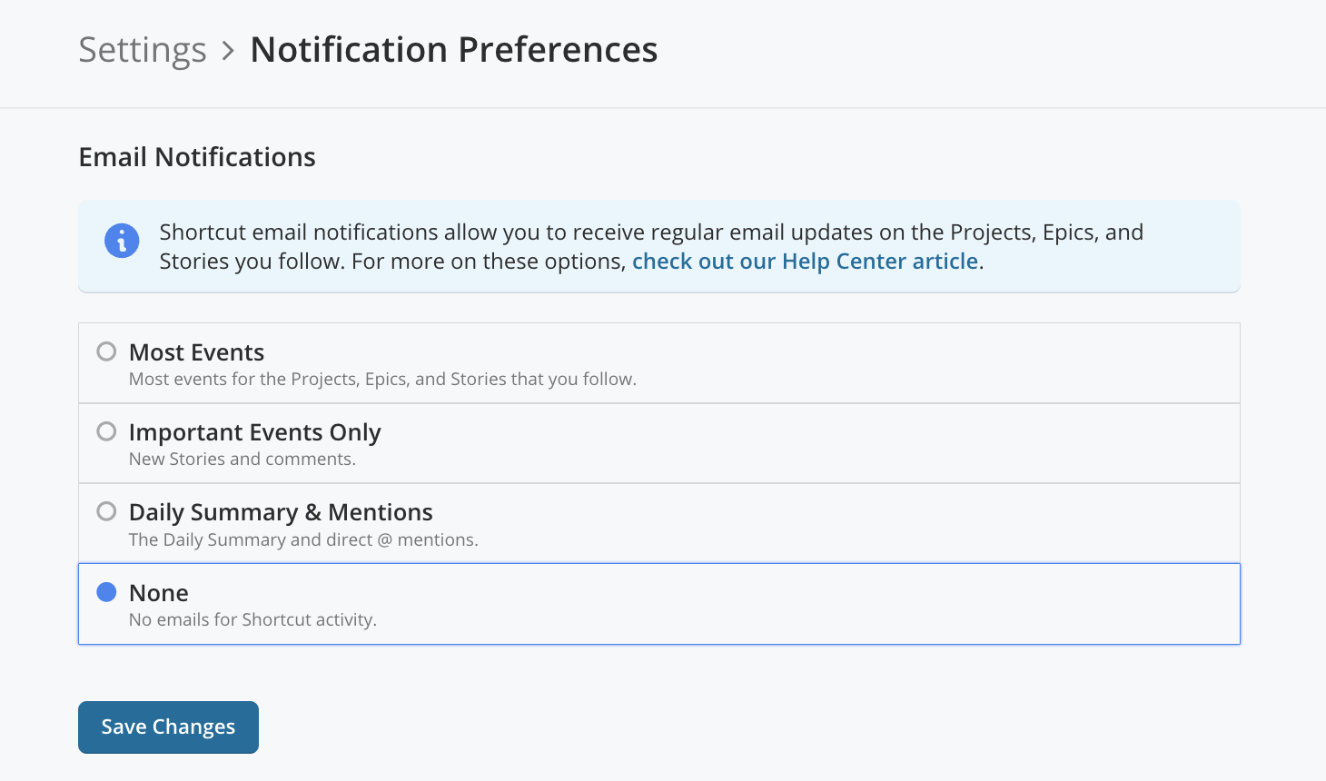Click the None option title text
1326x781 pixels.
coord(159,593)
